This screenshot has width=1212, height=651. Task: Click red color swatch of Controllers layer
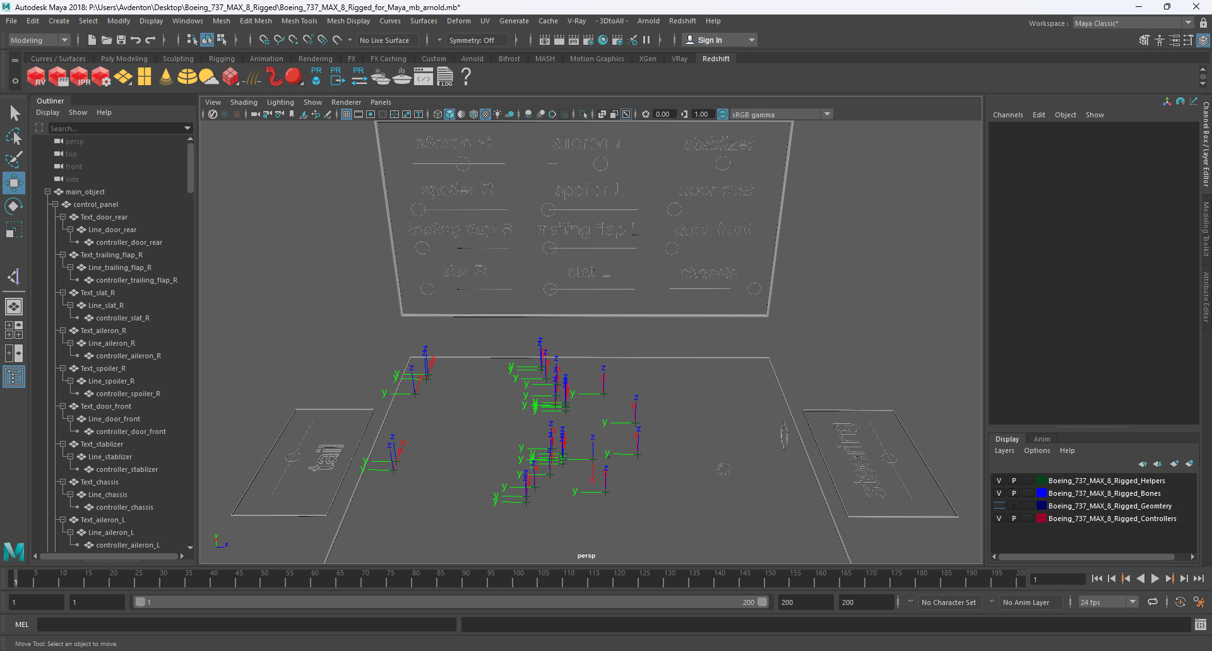coord(1042,519)
